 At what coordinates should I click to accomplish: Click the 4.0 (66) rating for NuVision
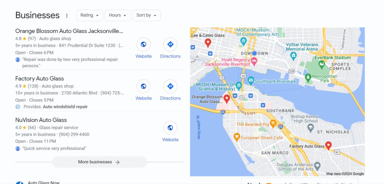pyautogui.click(x=26, y=128)
